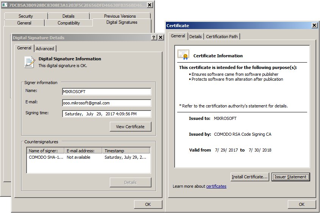Click the Not available e-mail cell
The height and width of the screenshot is (213, 320).
(x=78, y=157)
